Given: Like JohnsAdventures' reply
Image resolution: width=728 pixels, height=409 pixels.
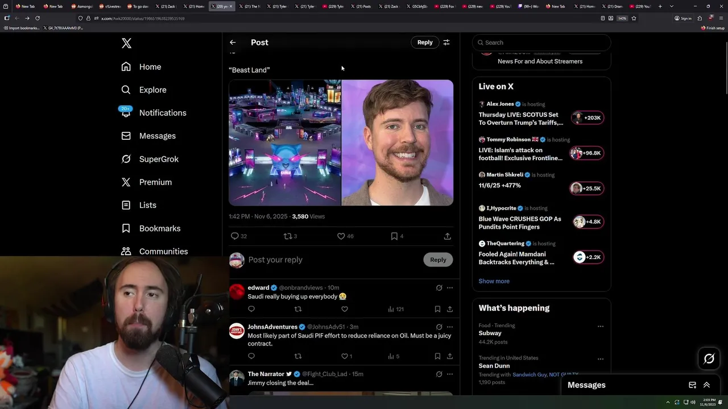Looking at the screenshot, I should [345, 356].
